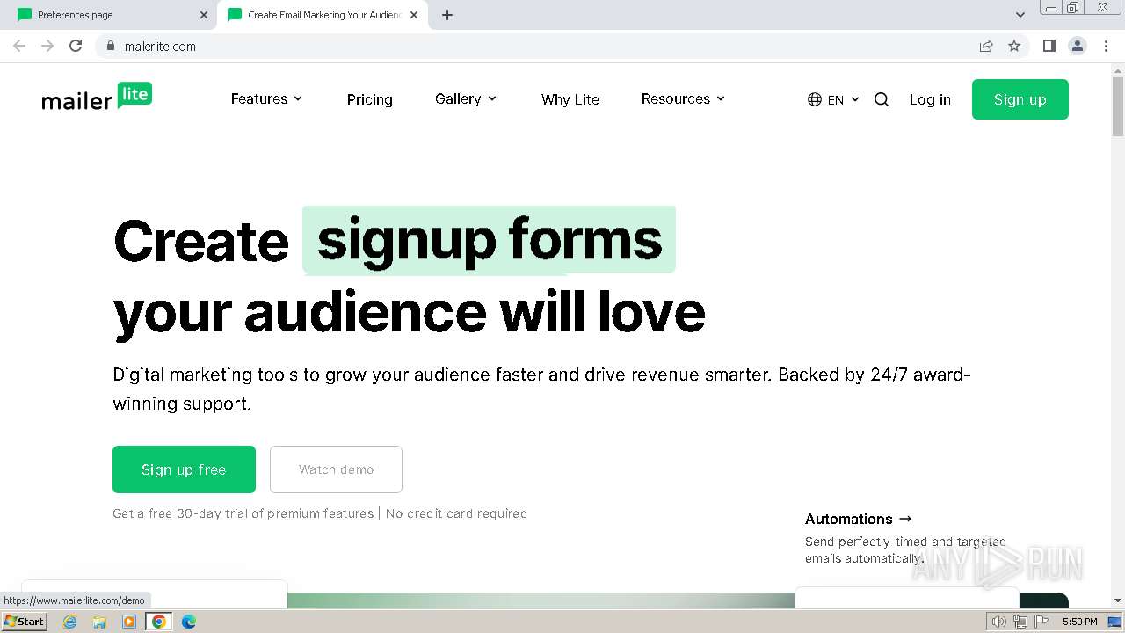Open the tab search chevron in Chrome
The width and height of the screenshot is (1125, 633).
point(1020,15)
